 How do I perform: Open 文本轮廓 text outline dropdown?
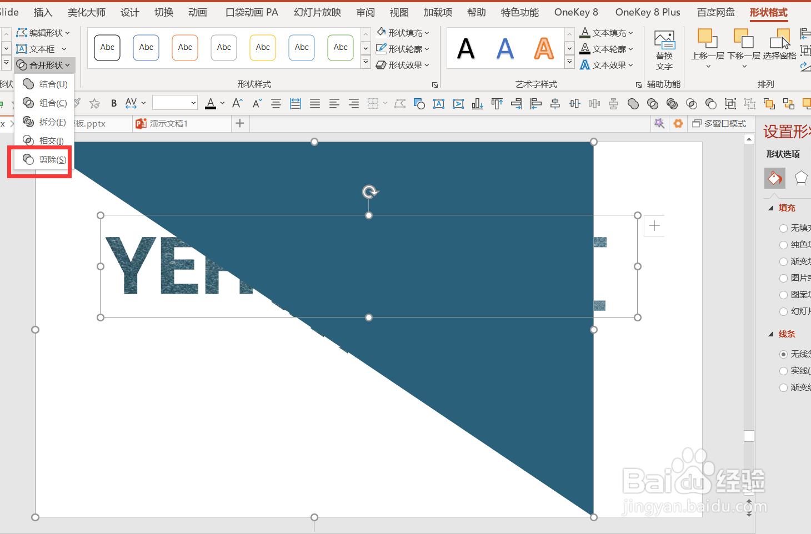[607, 49]
